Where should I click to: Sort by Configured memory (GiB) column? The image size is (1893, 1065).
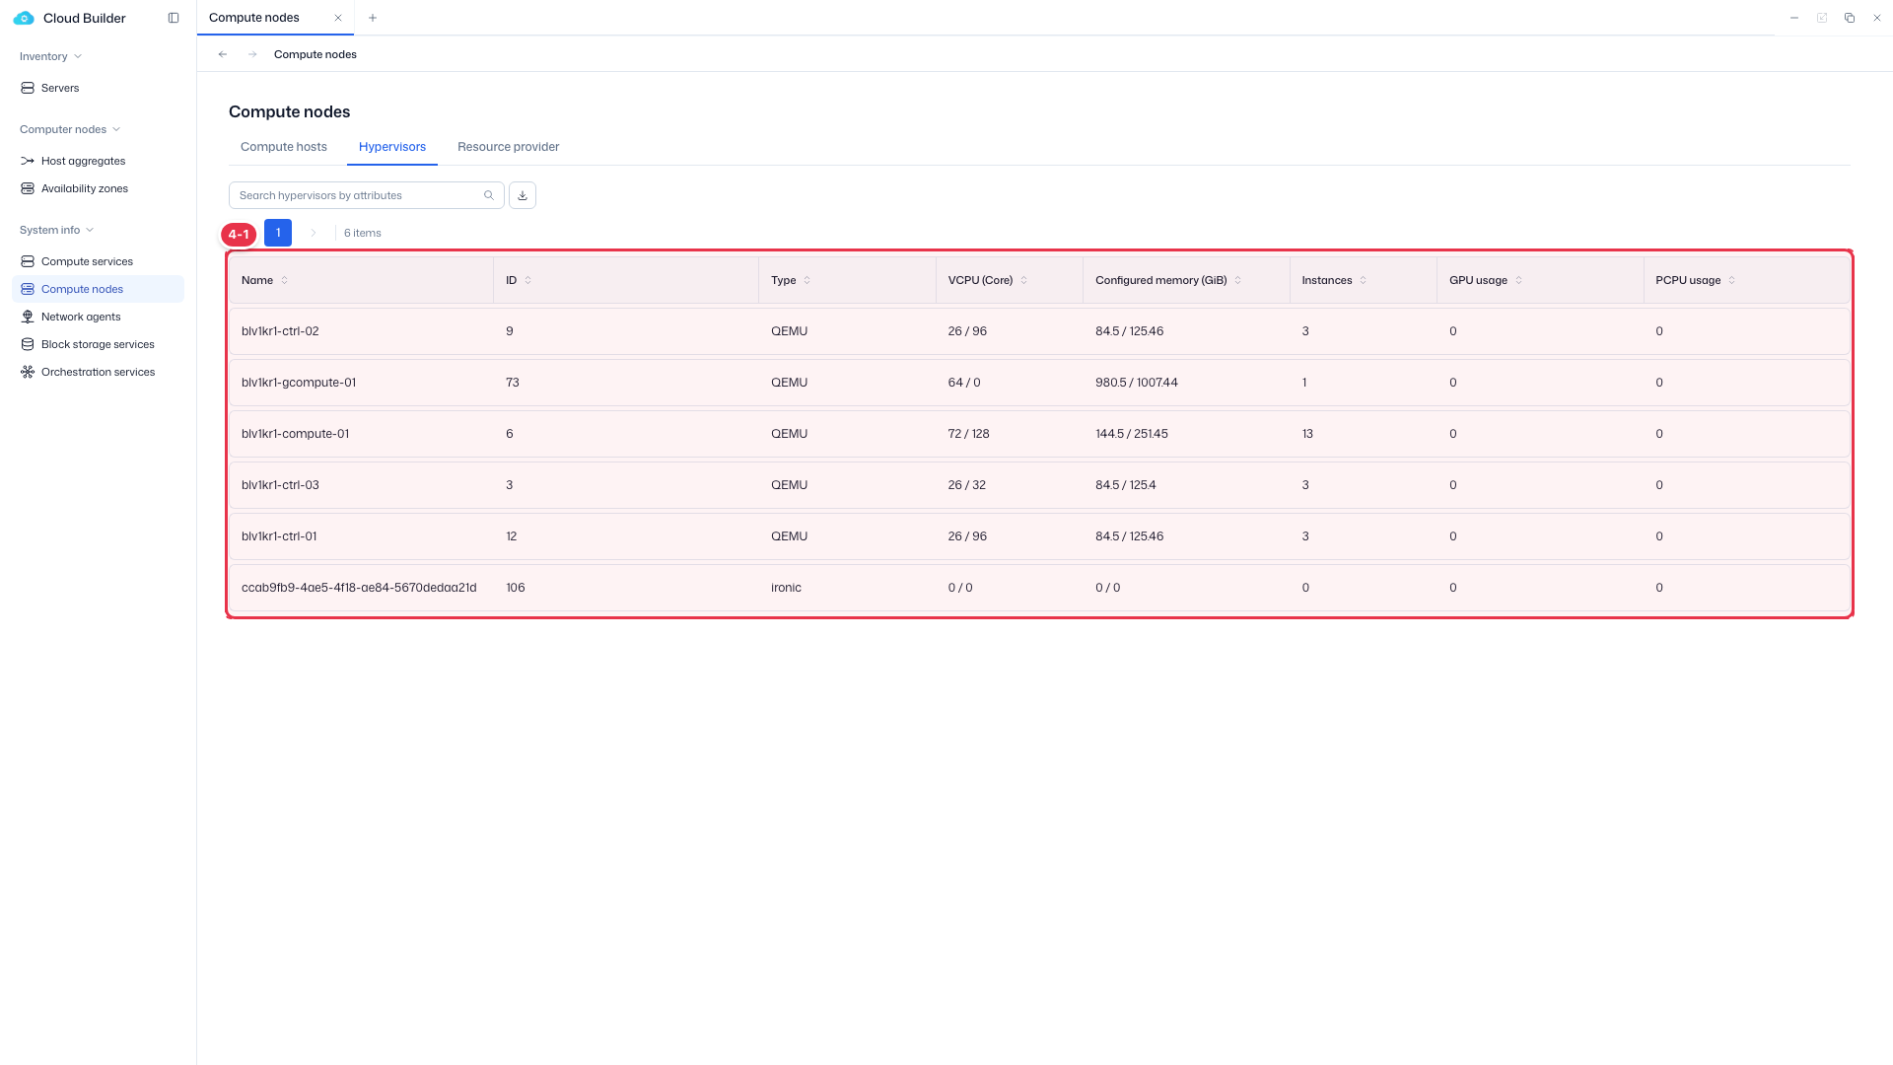[1238, 280]
